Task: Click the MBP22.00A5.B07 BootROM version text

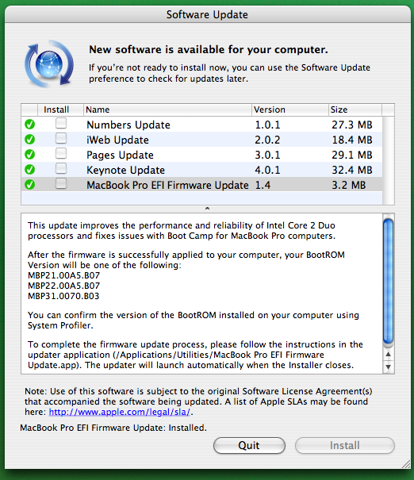Action: [63, 286]
